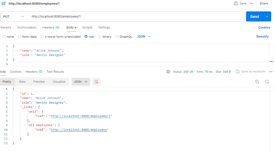Expand the Save options chevron
This screenshot has width=275, height=152.
click(251, 3)
